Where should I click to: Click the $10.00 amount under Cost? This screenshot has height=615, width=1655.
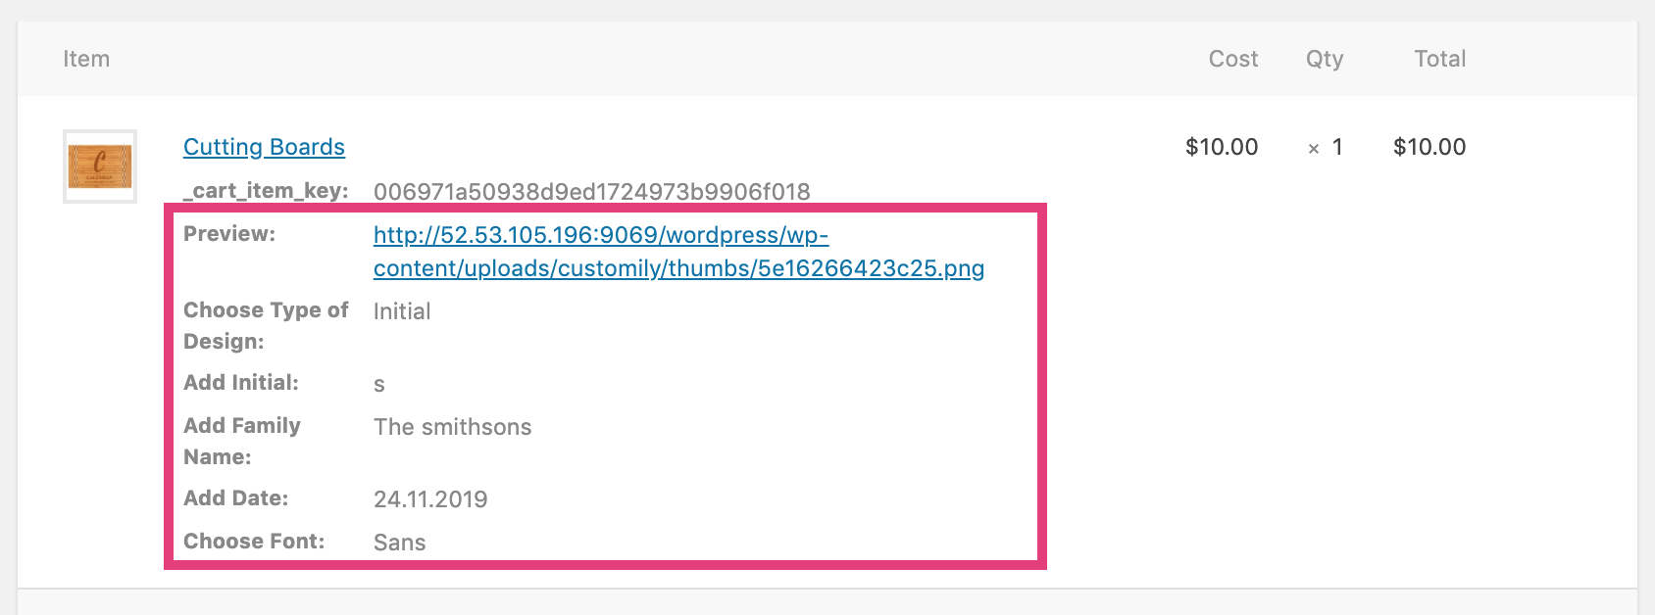click(x=1221, y=147)
